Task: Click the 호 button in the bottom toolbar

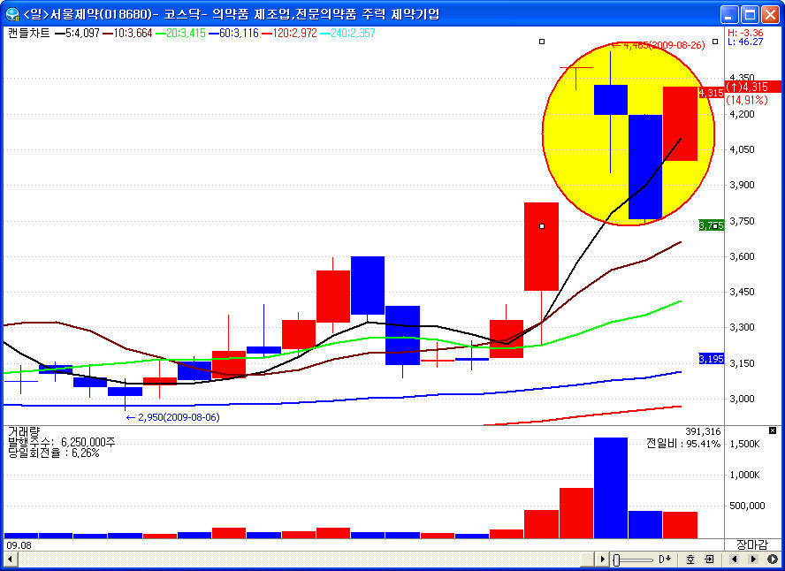Action: (x=690, y=559)
